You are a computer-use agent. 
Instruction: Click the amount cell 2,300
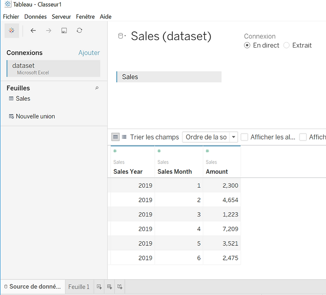[222, 185]
